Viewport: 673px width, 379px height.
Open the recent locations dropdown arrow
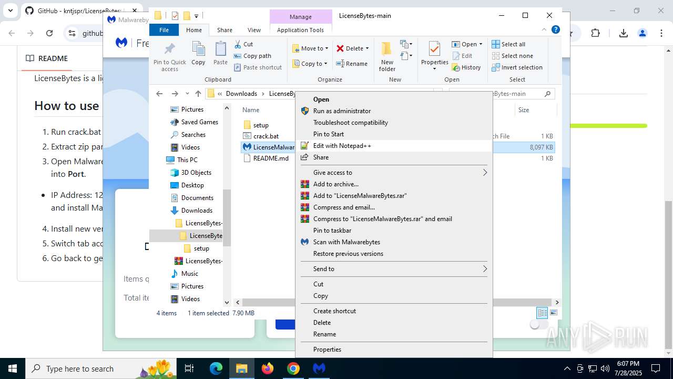coord(187,94)
